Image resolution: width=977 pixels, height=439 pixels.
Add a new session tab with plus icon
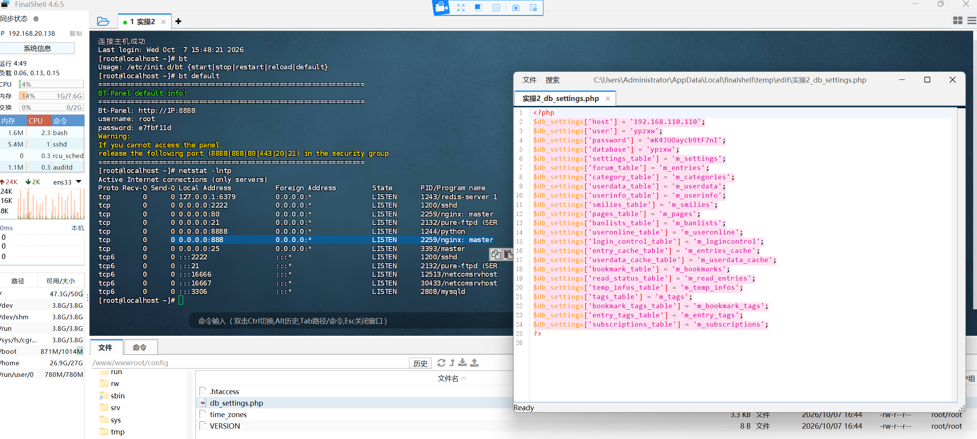(x=178, y=21)
